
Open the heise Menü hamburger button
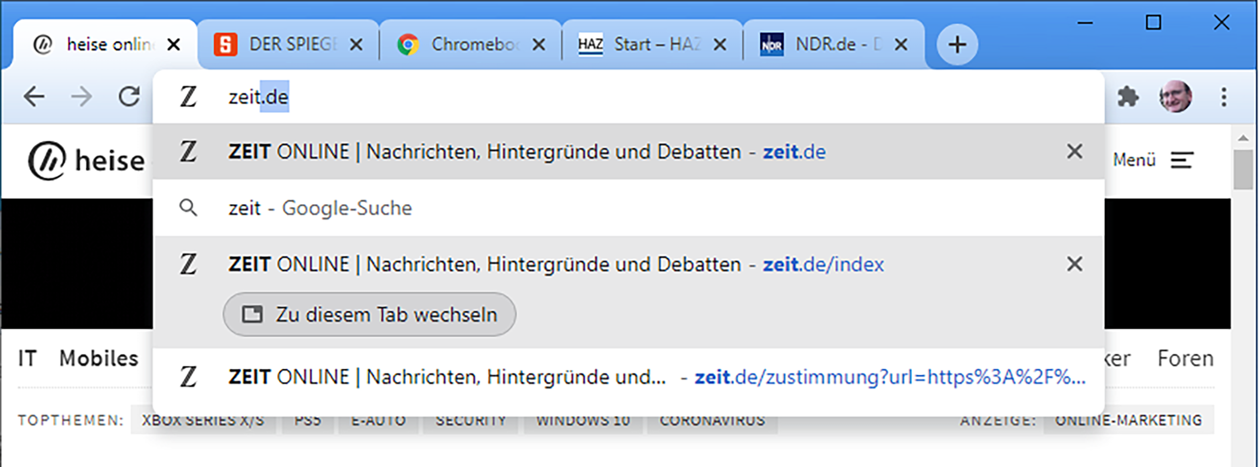(1154, 160)
